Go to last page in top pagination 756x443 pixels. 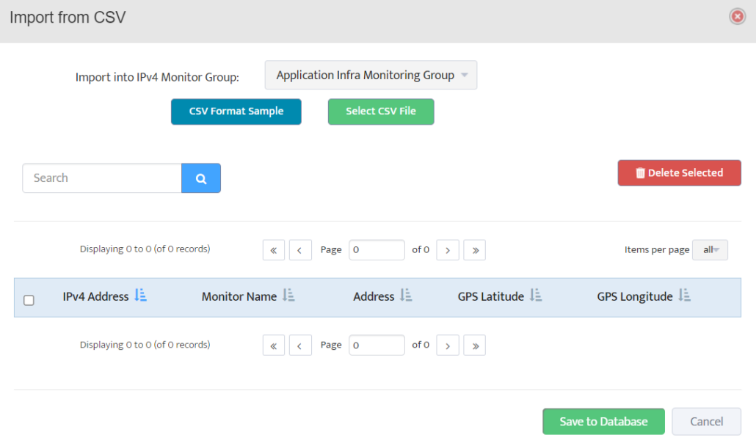475,250
